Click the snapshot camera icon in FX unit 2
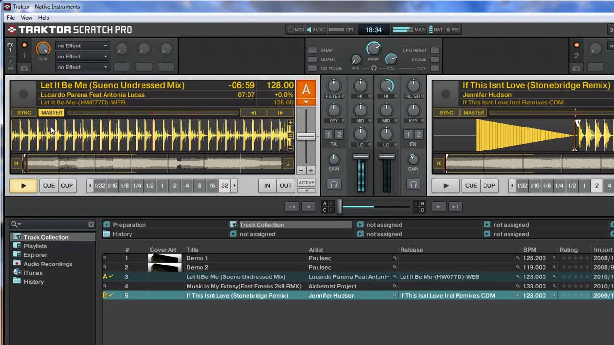This screenshot has width=614, height=345. tap(577, 68)
